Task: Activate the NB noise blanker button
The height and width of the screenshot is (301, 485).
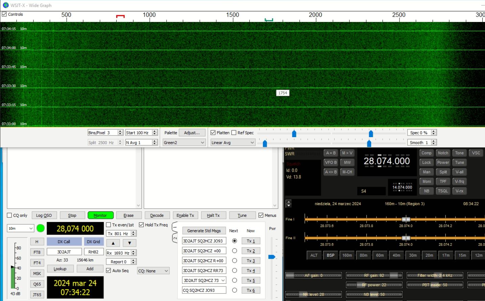Action: point(427,191)
